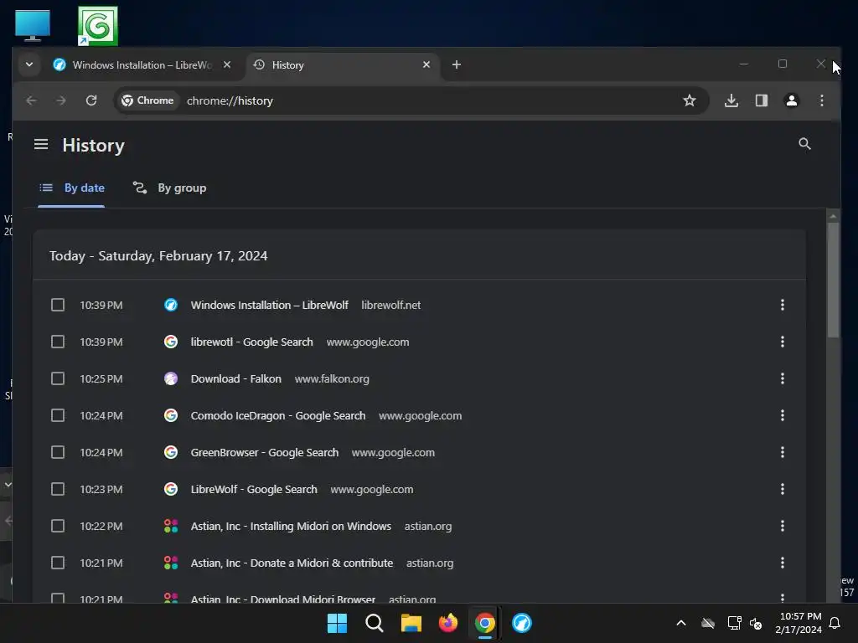The width and height of the screenshot is (858, 643).
Task: Open Astian Installing Midori on Windows link
Action: coord(291,526)
